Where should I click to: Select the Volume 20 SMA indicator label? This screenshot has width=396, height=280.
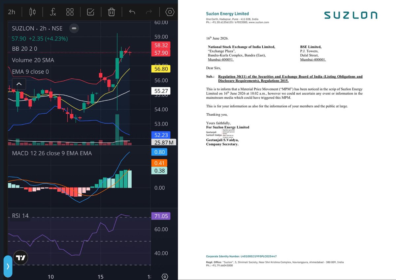pos(33,60)
